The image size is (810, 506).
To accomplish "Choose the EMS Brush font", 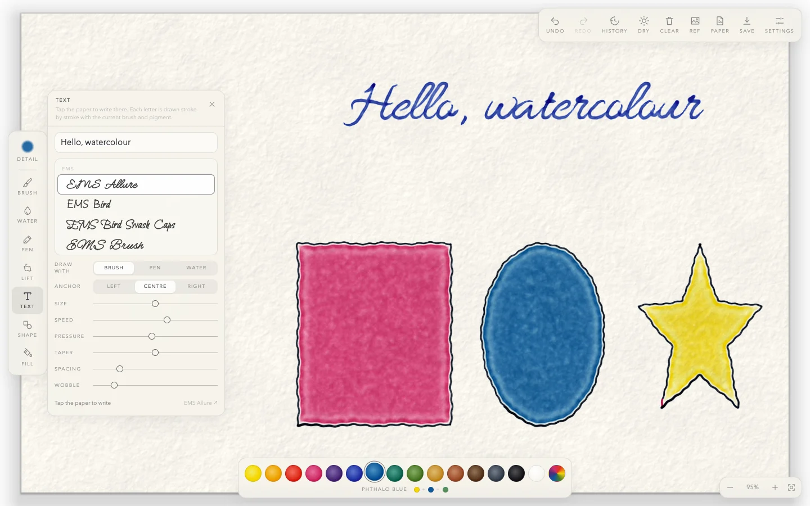I will 136,245.
